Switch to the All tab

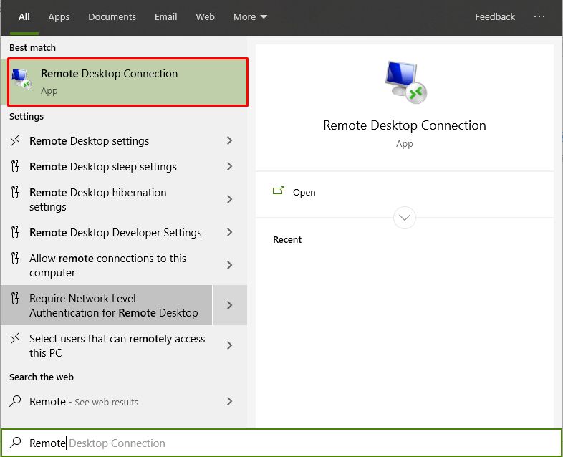click(x=24, y=17)
